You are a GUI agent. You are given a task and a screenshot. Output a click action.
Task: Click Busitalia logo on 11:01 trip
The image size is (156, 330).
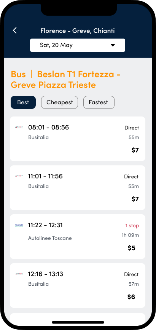pos(19,176)
